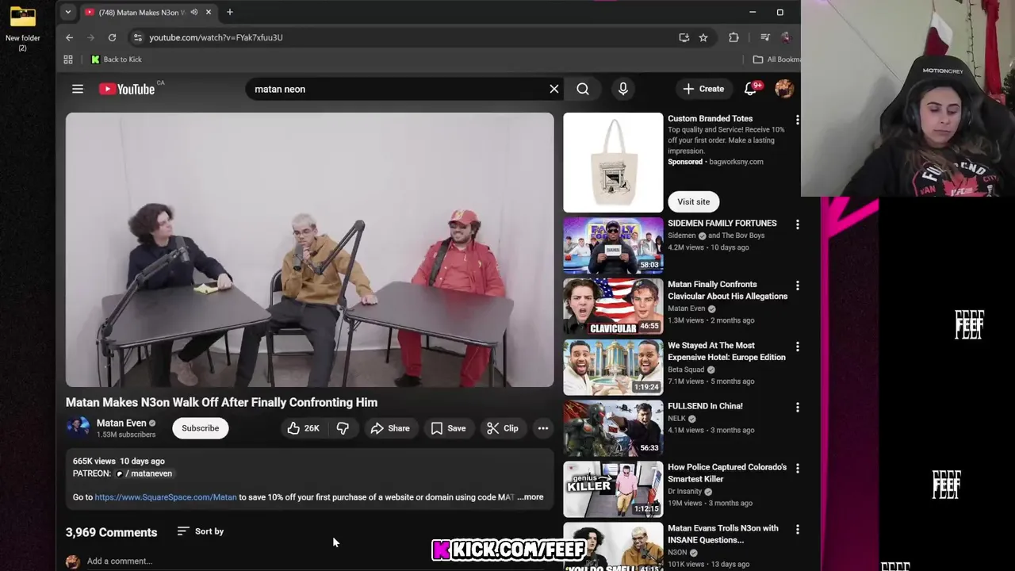Open options for Matan Evans Trolls N3on
This screenshot has height=571, width=1015.
point(797,529)
